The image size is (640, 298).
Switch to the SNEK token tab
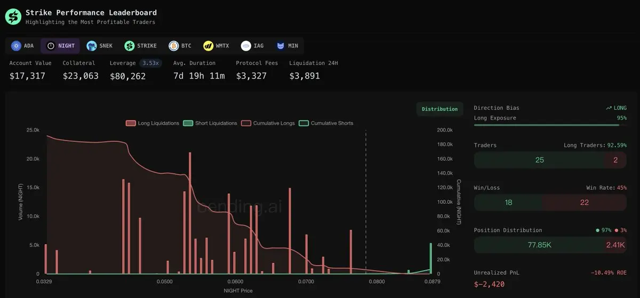click(100, 46)
